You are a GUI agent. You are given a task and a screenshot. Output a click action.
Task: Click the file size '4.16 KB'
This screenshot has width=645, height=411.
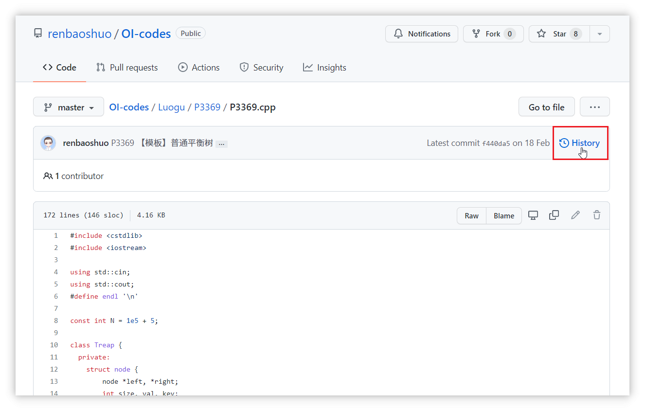pyautogui.click(x=151, y=215)
